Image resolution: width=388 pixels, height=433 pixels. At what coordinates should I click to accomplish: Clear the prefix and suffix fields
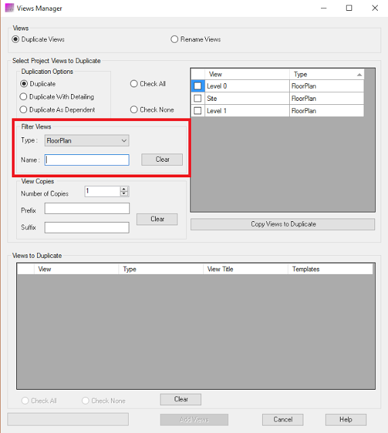[157, 219]
